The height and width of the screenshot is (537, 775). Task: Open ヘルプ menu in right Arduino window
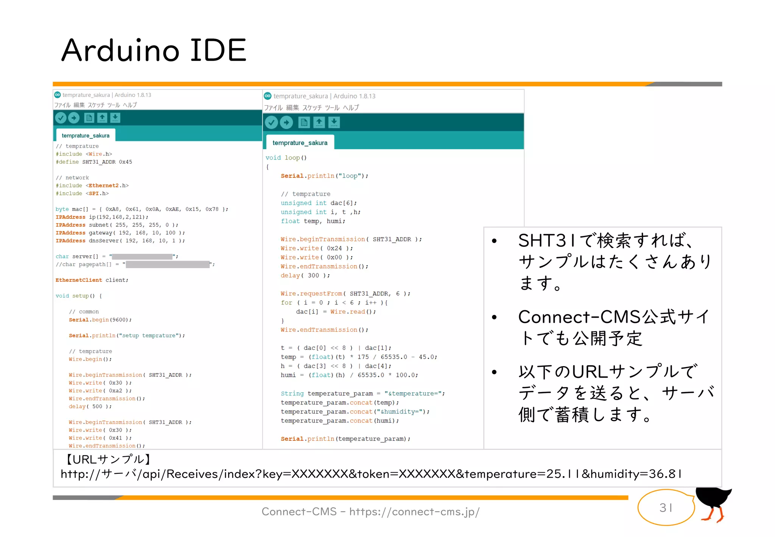[351, 108]
